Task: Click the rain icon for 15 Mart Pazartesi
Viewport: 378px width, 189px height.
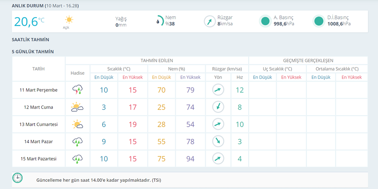Action: [x=77, y=159]
